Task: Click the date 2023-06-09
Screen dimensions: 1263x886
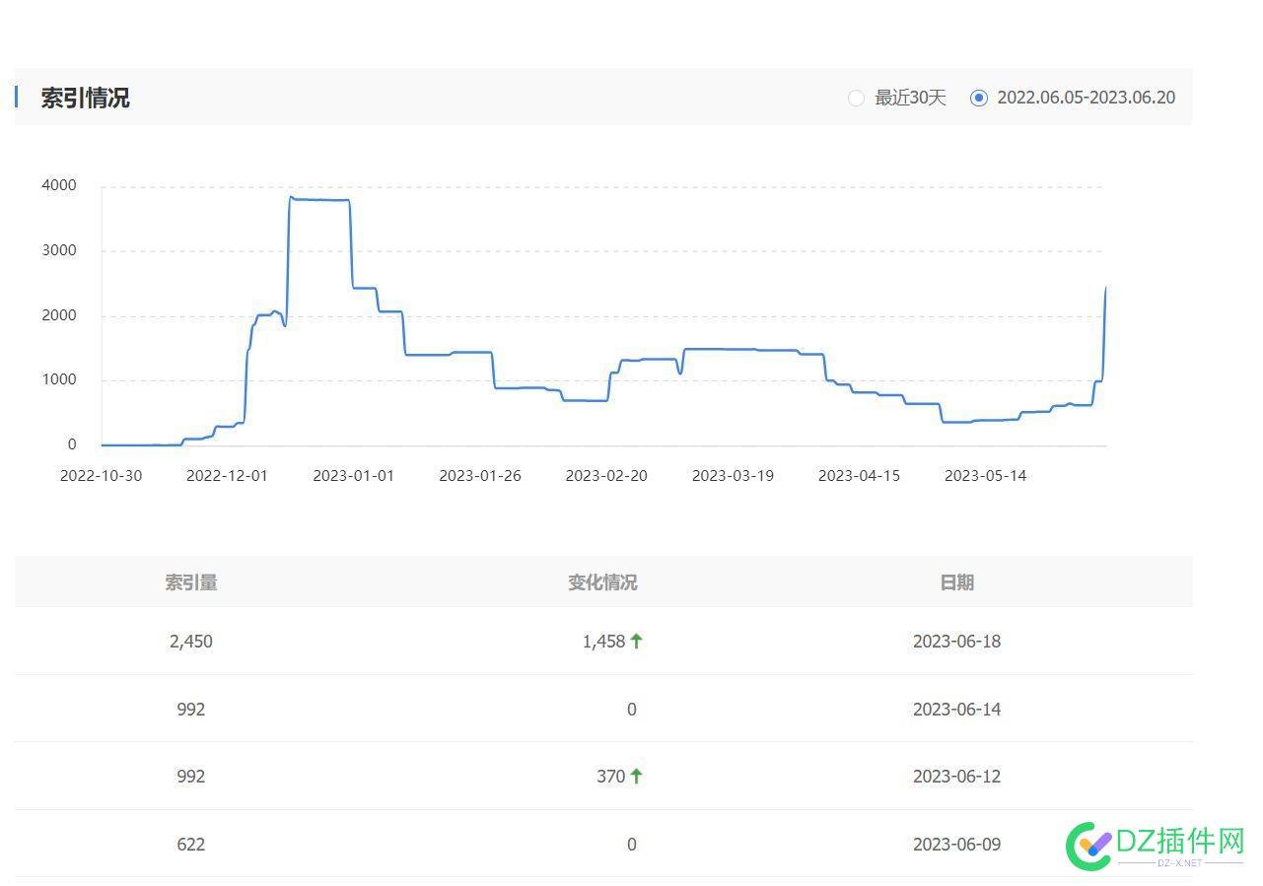Action: click(956, 845)
